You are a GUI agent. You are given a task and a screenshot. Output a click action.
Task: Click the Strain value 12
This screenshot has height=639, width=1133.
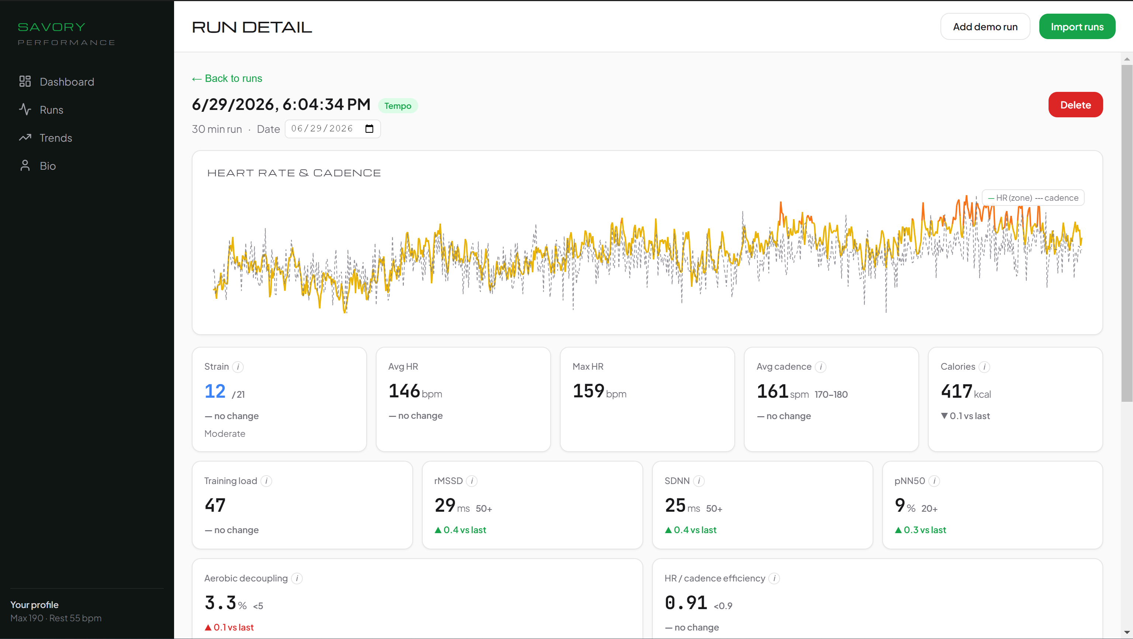[215, 391]
